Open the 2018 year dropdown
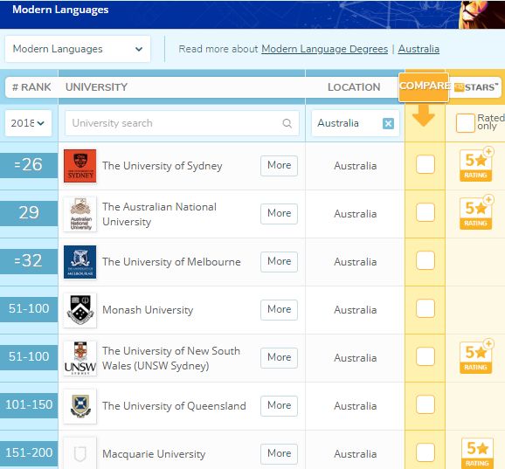This screenshot has width=505, height=469. (28, 123)
